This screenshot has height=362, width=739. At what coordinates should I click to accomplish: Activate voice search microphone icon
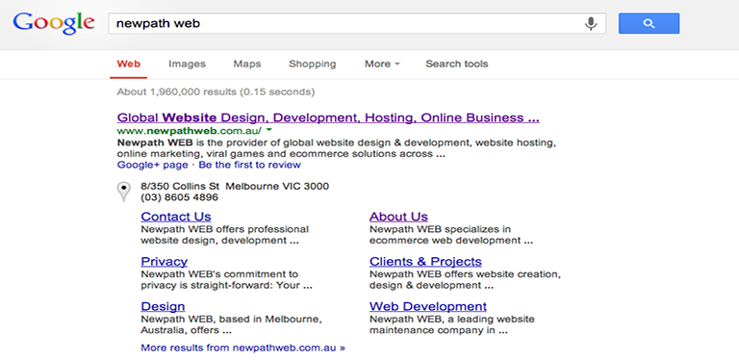[x=591, y=23]
